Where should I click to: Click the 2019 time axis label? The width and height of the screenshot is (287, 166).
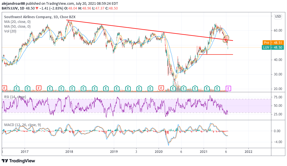point(114,151)
